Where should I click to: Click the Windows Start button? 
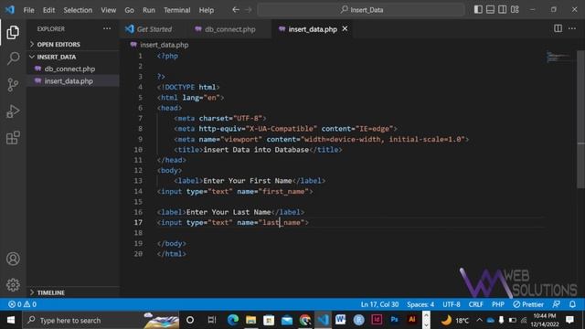pyautogui.click(x=10, y=320)
